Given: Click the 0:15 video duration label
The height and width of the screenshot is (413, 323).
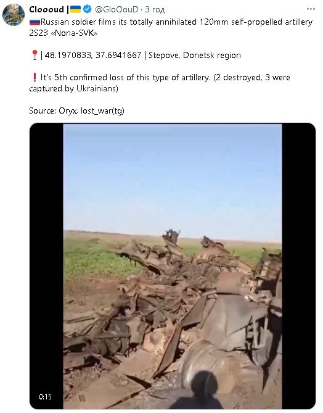Looking at the screenshot, I should pyautogui.click(x=45, y=397).
